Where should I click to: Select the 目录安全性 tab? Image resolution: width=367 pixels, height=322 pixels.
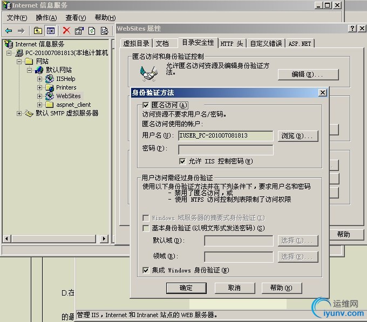click(198, 43)
